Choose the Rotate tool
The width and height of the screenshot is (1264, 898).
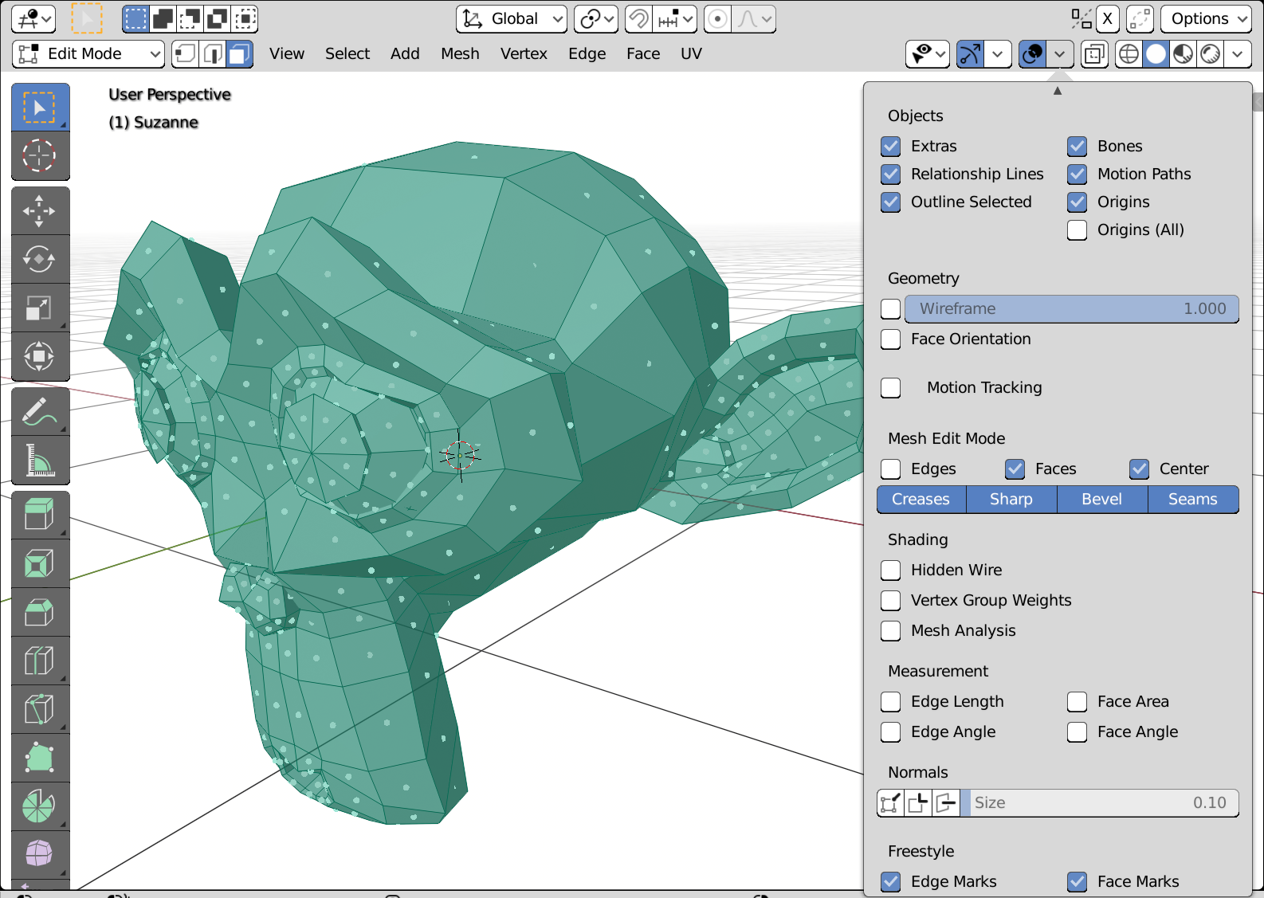[40, 259]
